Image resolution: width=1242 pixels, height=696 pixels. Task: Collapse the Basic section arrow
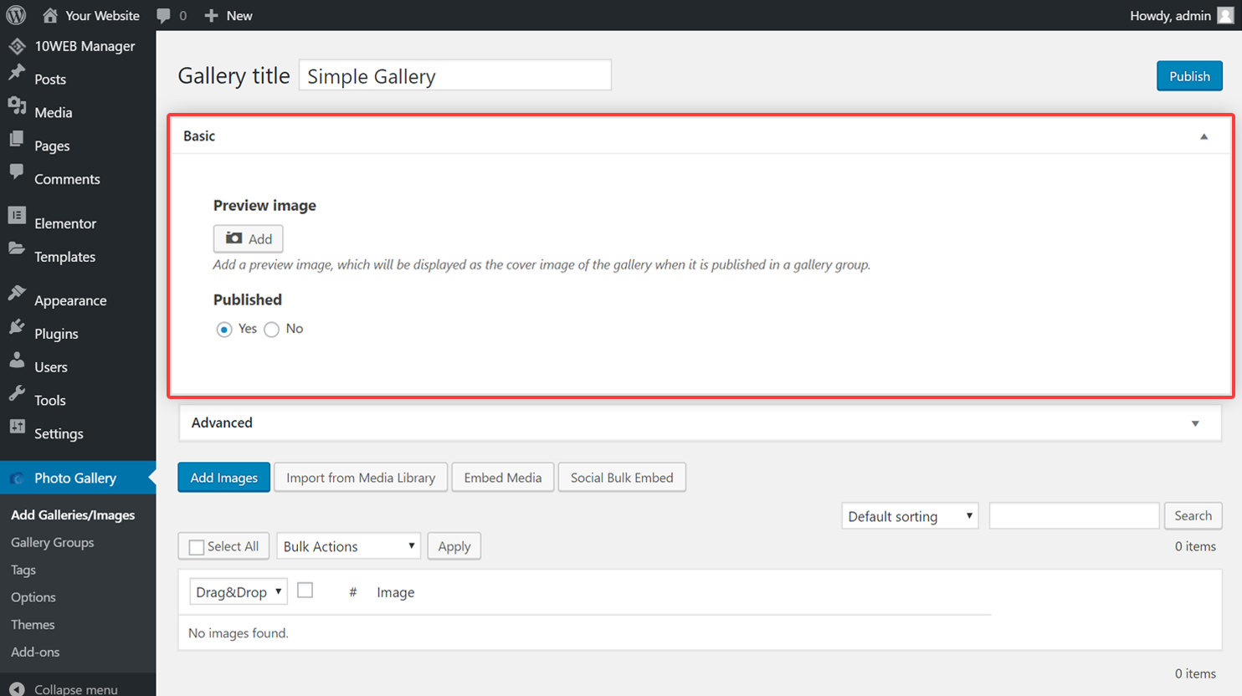point(1204,136)
